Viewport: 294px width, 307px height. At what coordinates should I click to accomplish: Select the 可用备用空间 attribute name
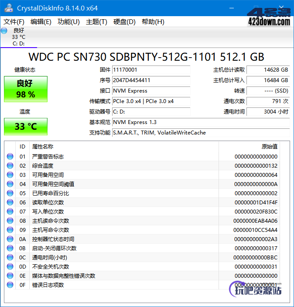click(48, 175)
